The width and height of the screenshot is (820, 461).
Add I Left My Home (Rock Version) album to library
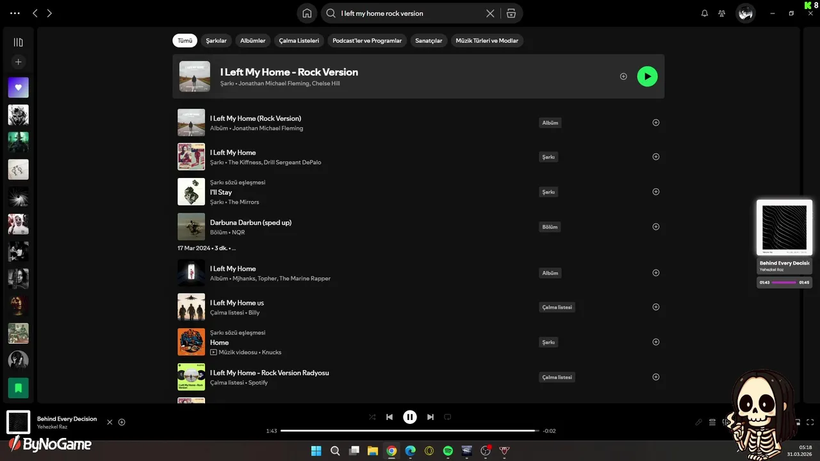[x=656, y=122]
